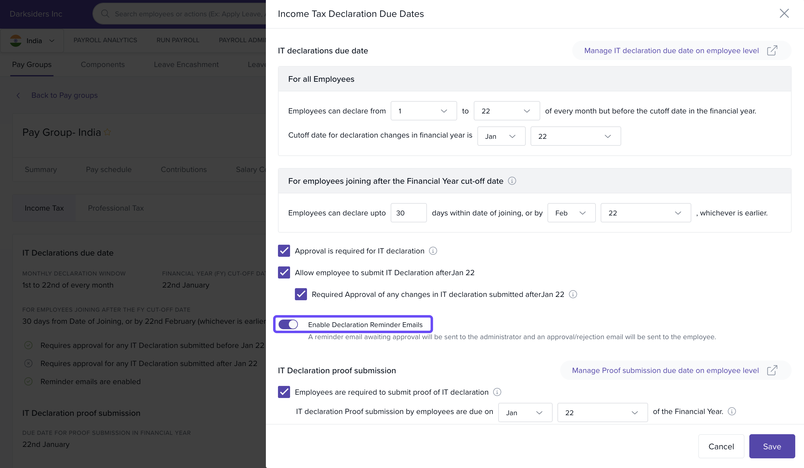Screen dimensions: 804x468
Task: Click info icon beside submit proof of IT declaration
Action: pos(497,392)
